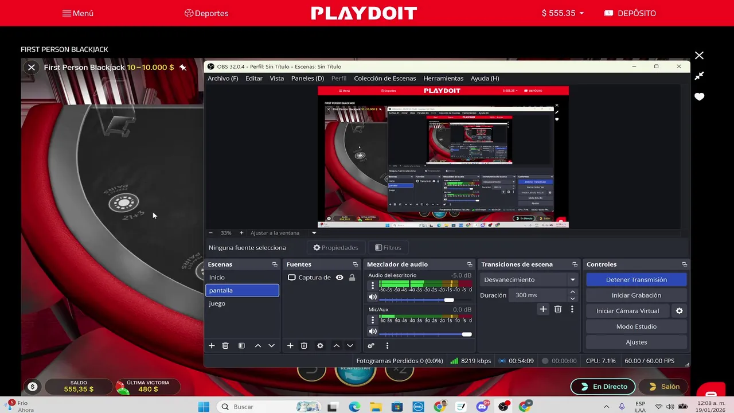Delete the selected scene with trash icon
Image resolution: width=734 pixels, height=413 pixels.
pyautogui.click(x=225, y=346)
